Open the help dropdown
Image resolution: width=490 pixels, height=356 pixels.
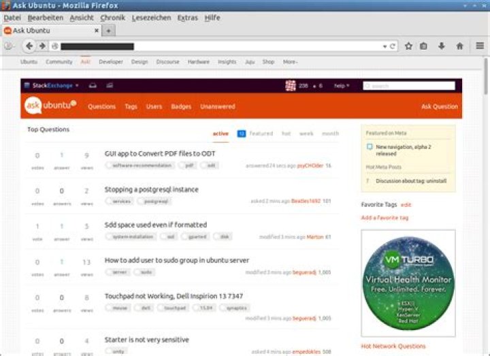pos(342,86)
